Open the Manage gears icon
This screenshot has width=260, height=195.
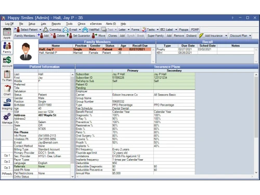coord(7,117)
